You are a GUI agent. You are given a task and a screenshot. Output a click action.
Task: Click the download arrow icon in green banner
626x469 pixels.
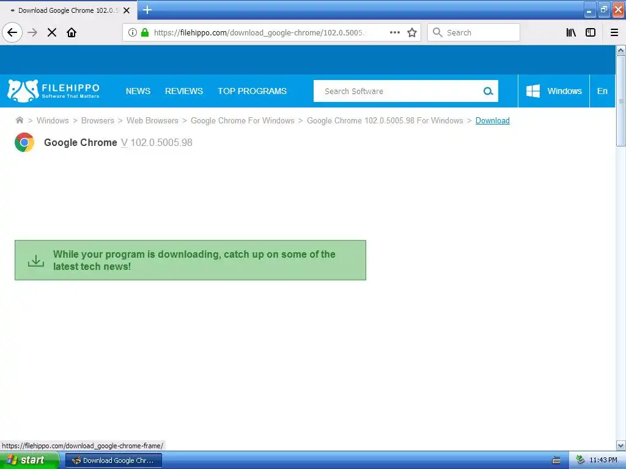[36, 261]
